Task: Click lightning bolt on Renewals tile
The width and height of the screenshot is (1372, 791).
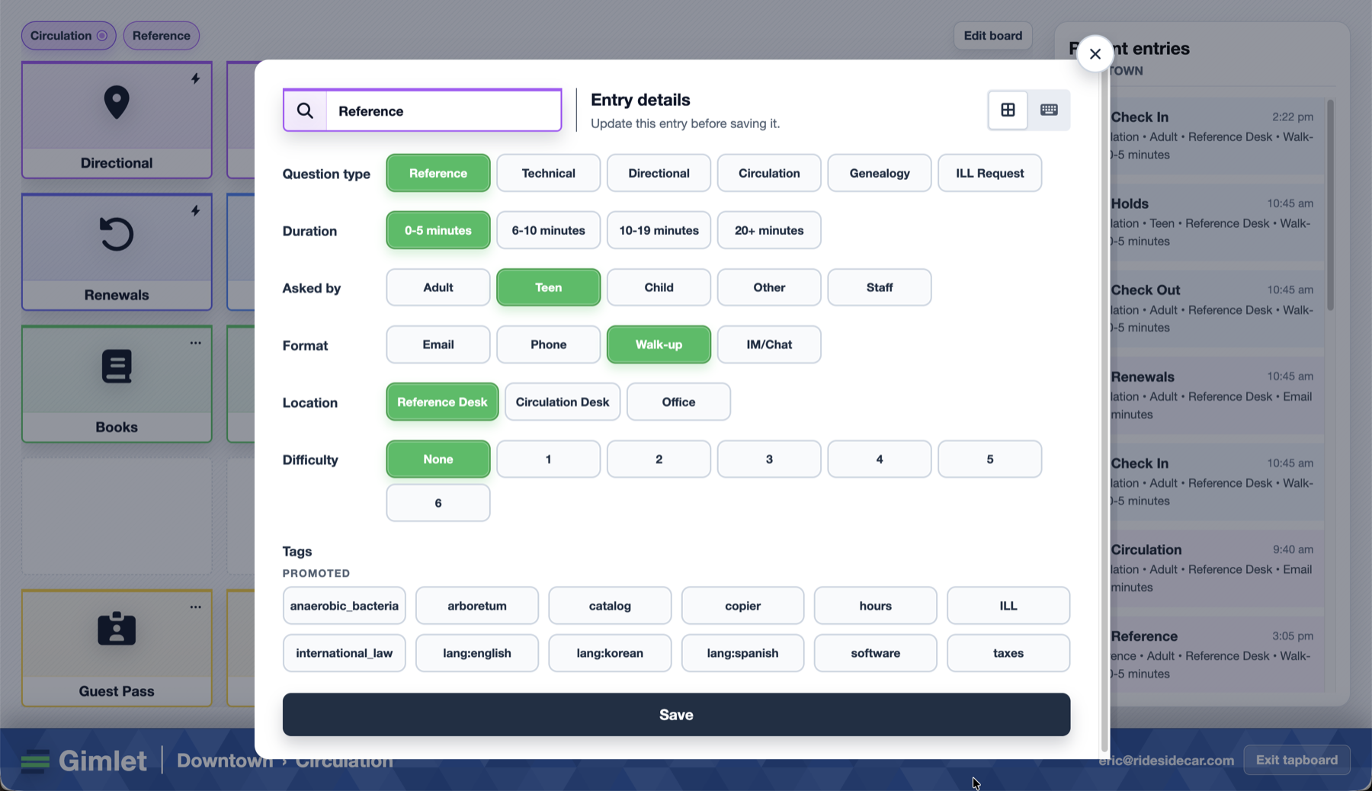Action: coord(196,210)
